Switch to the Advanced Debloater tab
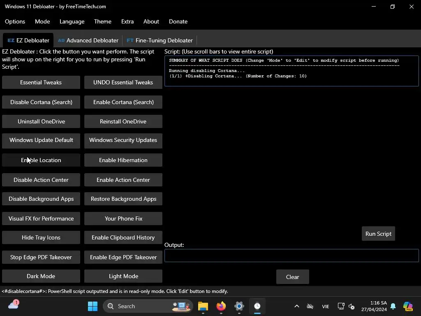This screenshot has width=421, height=316. pos(88,40)
